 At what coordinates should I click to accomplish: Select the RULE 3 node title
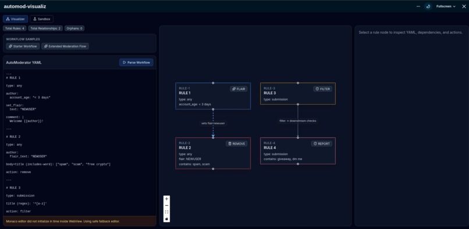point(270,93)
